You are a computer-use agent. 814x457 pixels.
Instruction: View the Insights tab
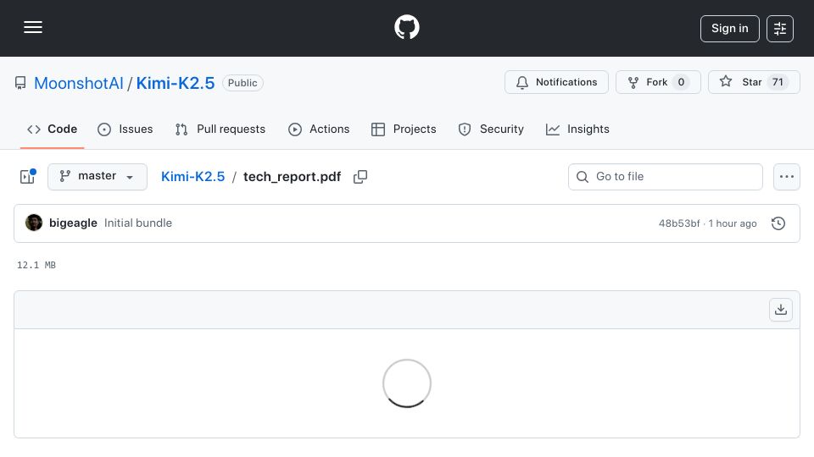point(577,129)
